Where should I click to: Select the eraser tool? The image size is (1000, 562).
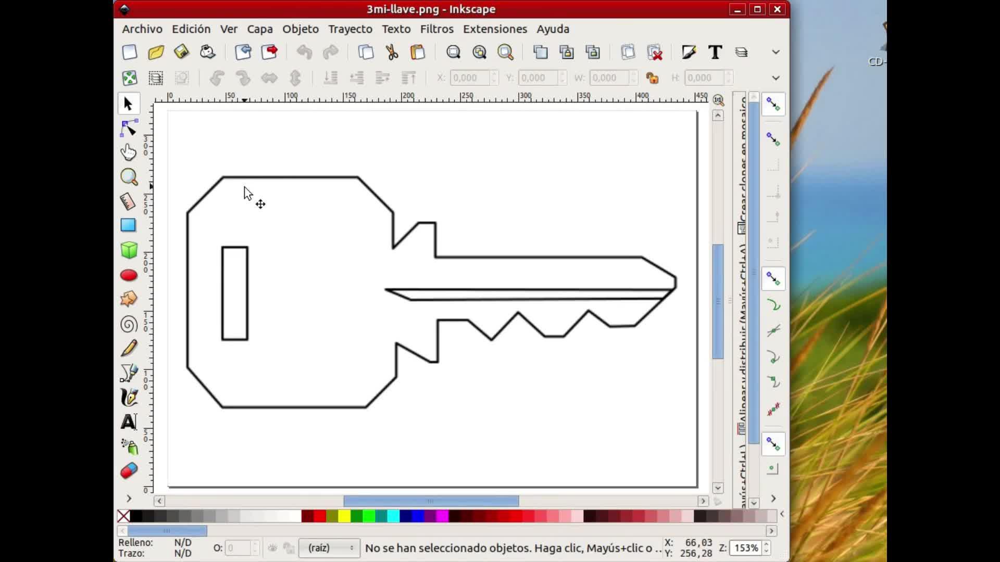[x=129, y=471]
